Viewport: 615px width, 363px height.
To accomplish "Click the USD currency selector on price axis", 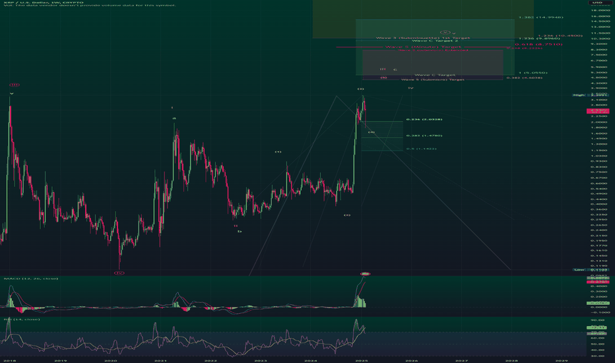I will click(598, 3).
